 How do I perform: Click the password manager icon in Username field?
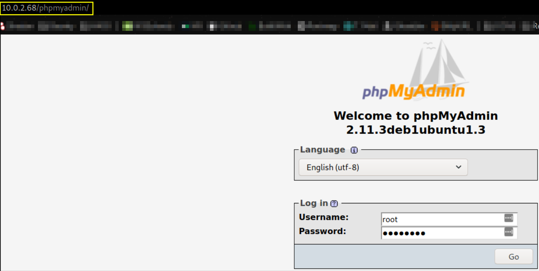[509, 218]
